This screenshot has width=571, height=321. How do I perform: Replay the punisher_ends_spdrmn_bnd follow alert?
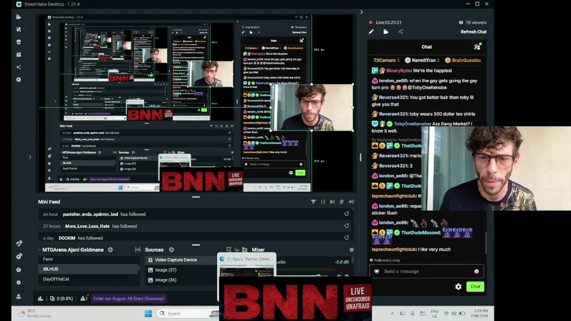click(x=346, y=214)
